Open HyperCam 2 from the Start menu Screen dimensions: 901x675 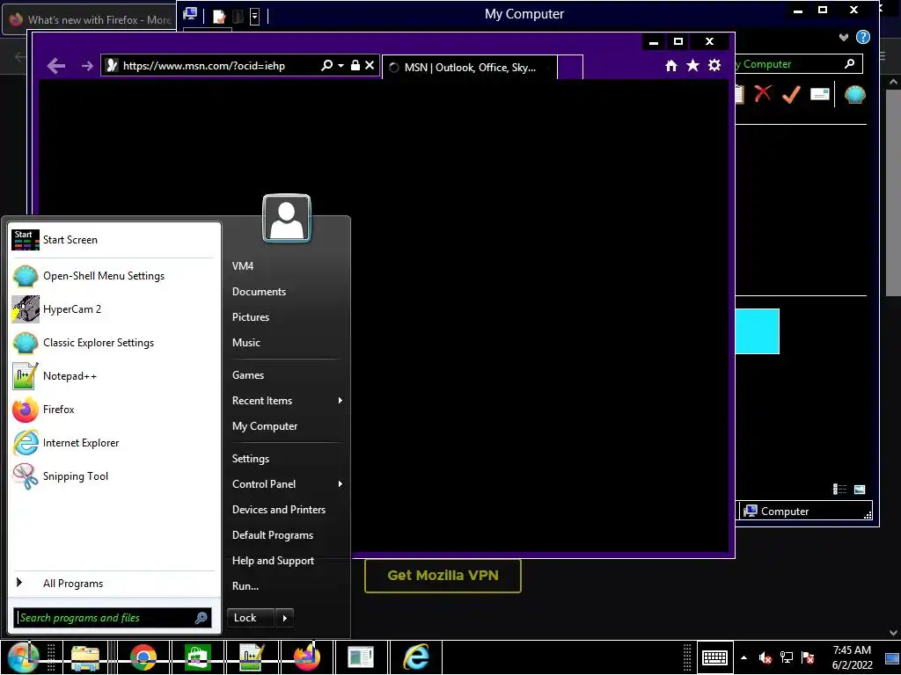point(114,309)
